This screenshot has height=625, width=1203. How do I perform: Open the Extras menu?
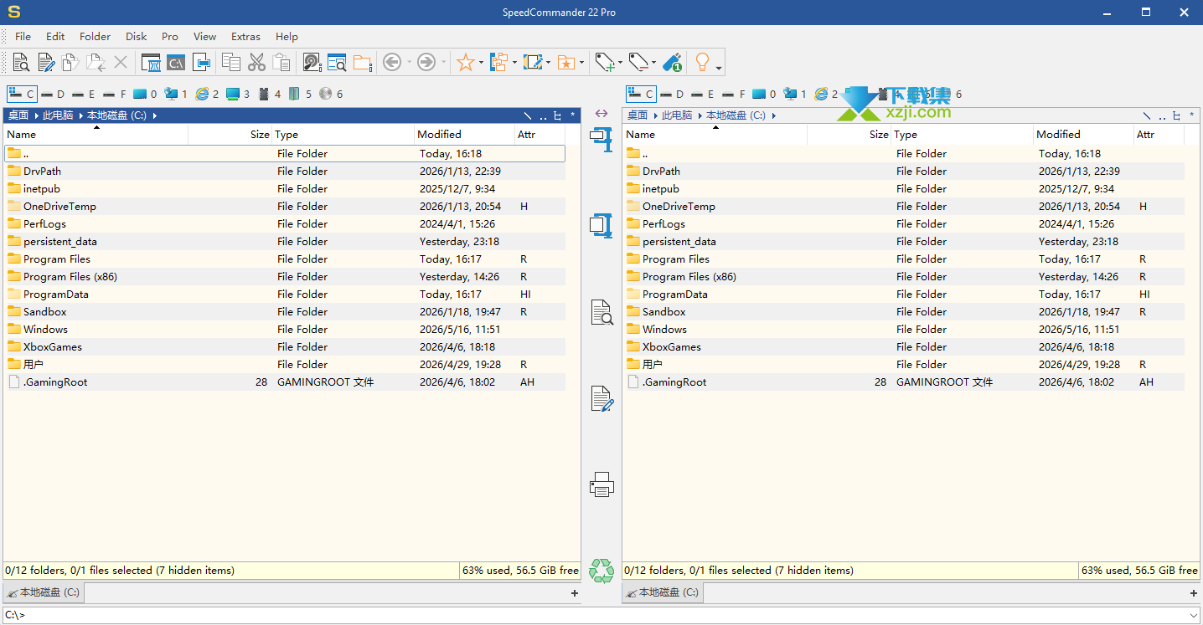246,37
